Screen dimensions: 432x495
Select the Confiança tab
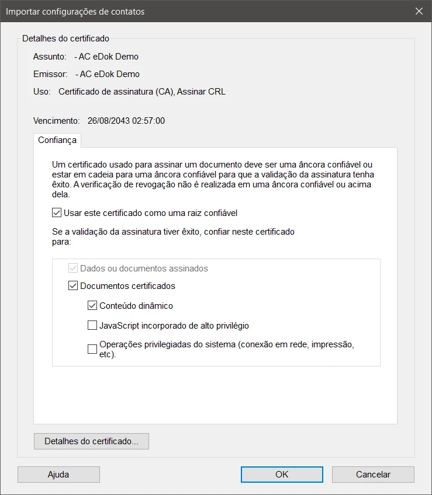coord(57,140)
